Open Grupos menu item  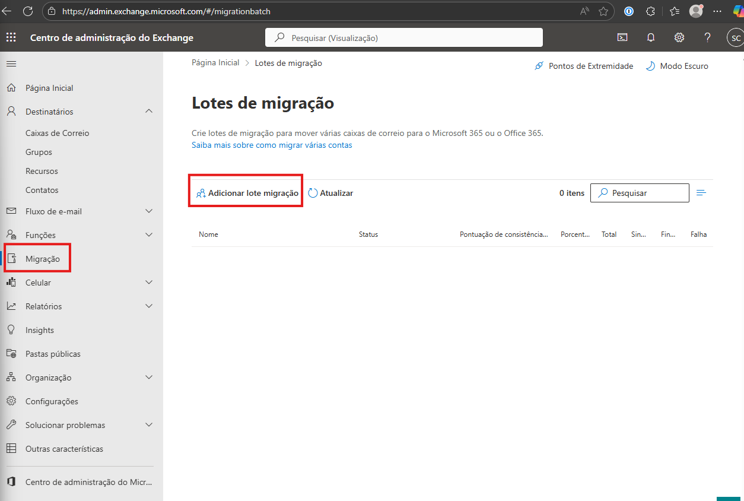pyautogui.click(x=39, y=152)
